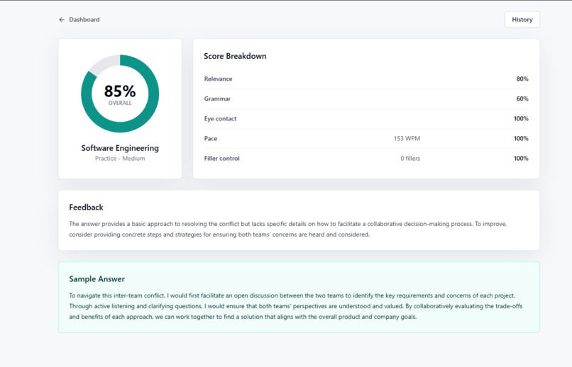Click the 'Software Engineering' title
572x367 pixels.
[x=120, y=148]
